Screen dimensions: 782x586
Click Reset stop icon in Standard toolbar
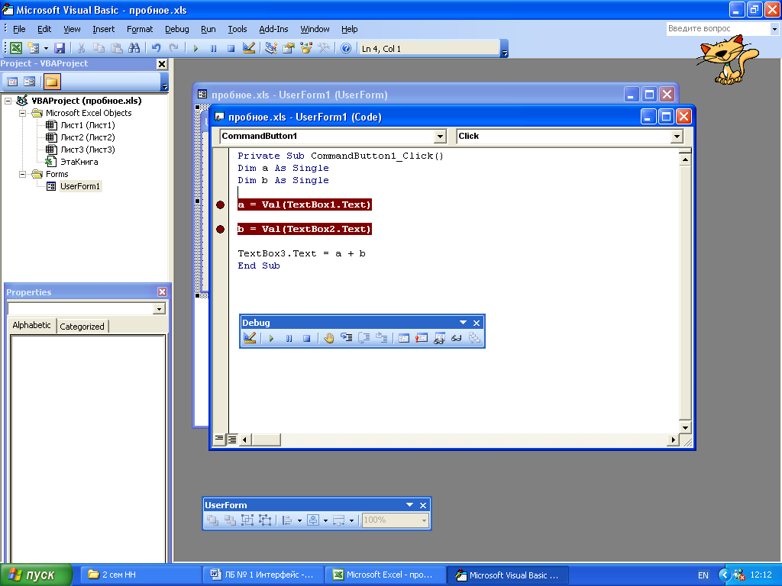tap(231, 48)
